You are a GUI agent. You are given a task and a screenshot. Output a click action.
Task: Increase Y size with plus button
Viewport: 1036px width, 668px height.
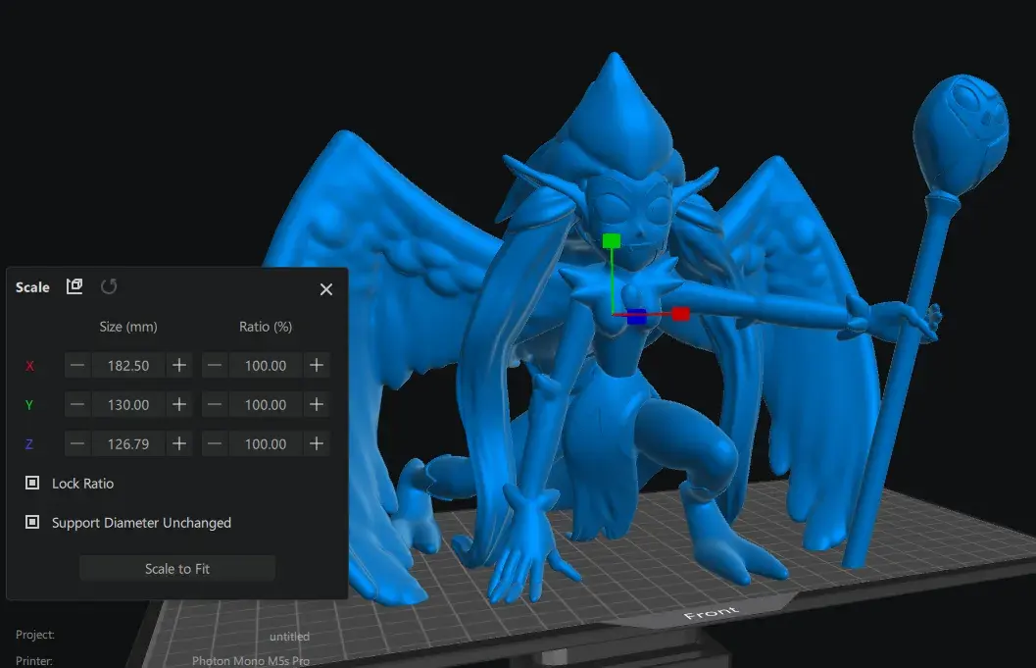pos(179,404)
